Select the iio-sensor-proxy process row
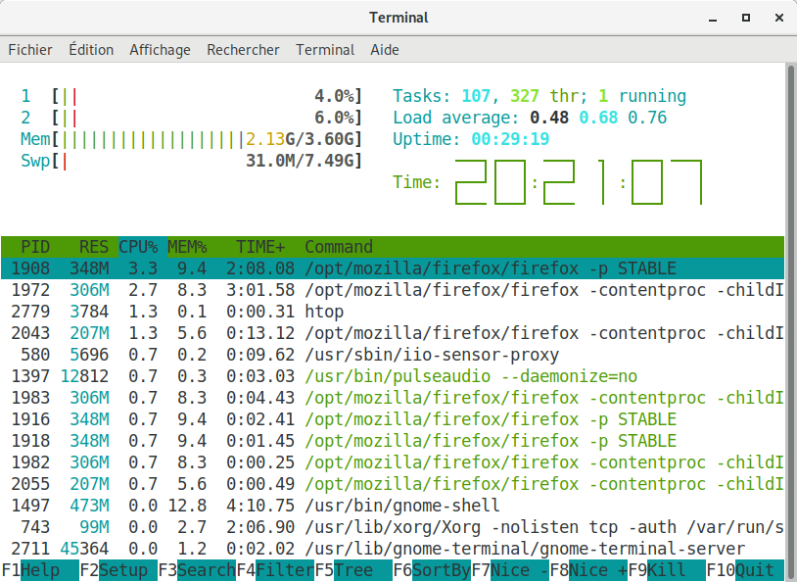The image size is (797, 582). (393, 355)
